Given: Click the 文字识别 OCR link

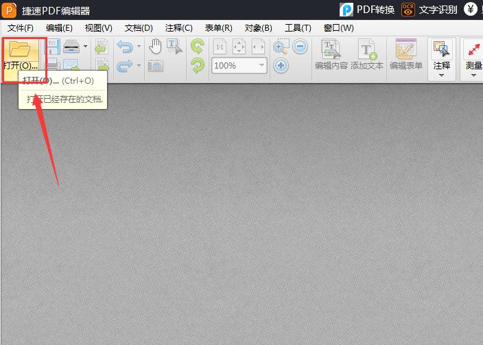Looking at the screenshot, I should (429, 10).
